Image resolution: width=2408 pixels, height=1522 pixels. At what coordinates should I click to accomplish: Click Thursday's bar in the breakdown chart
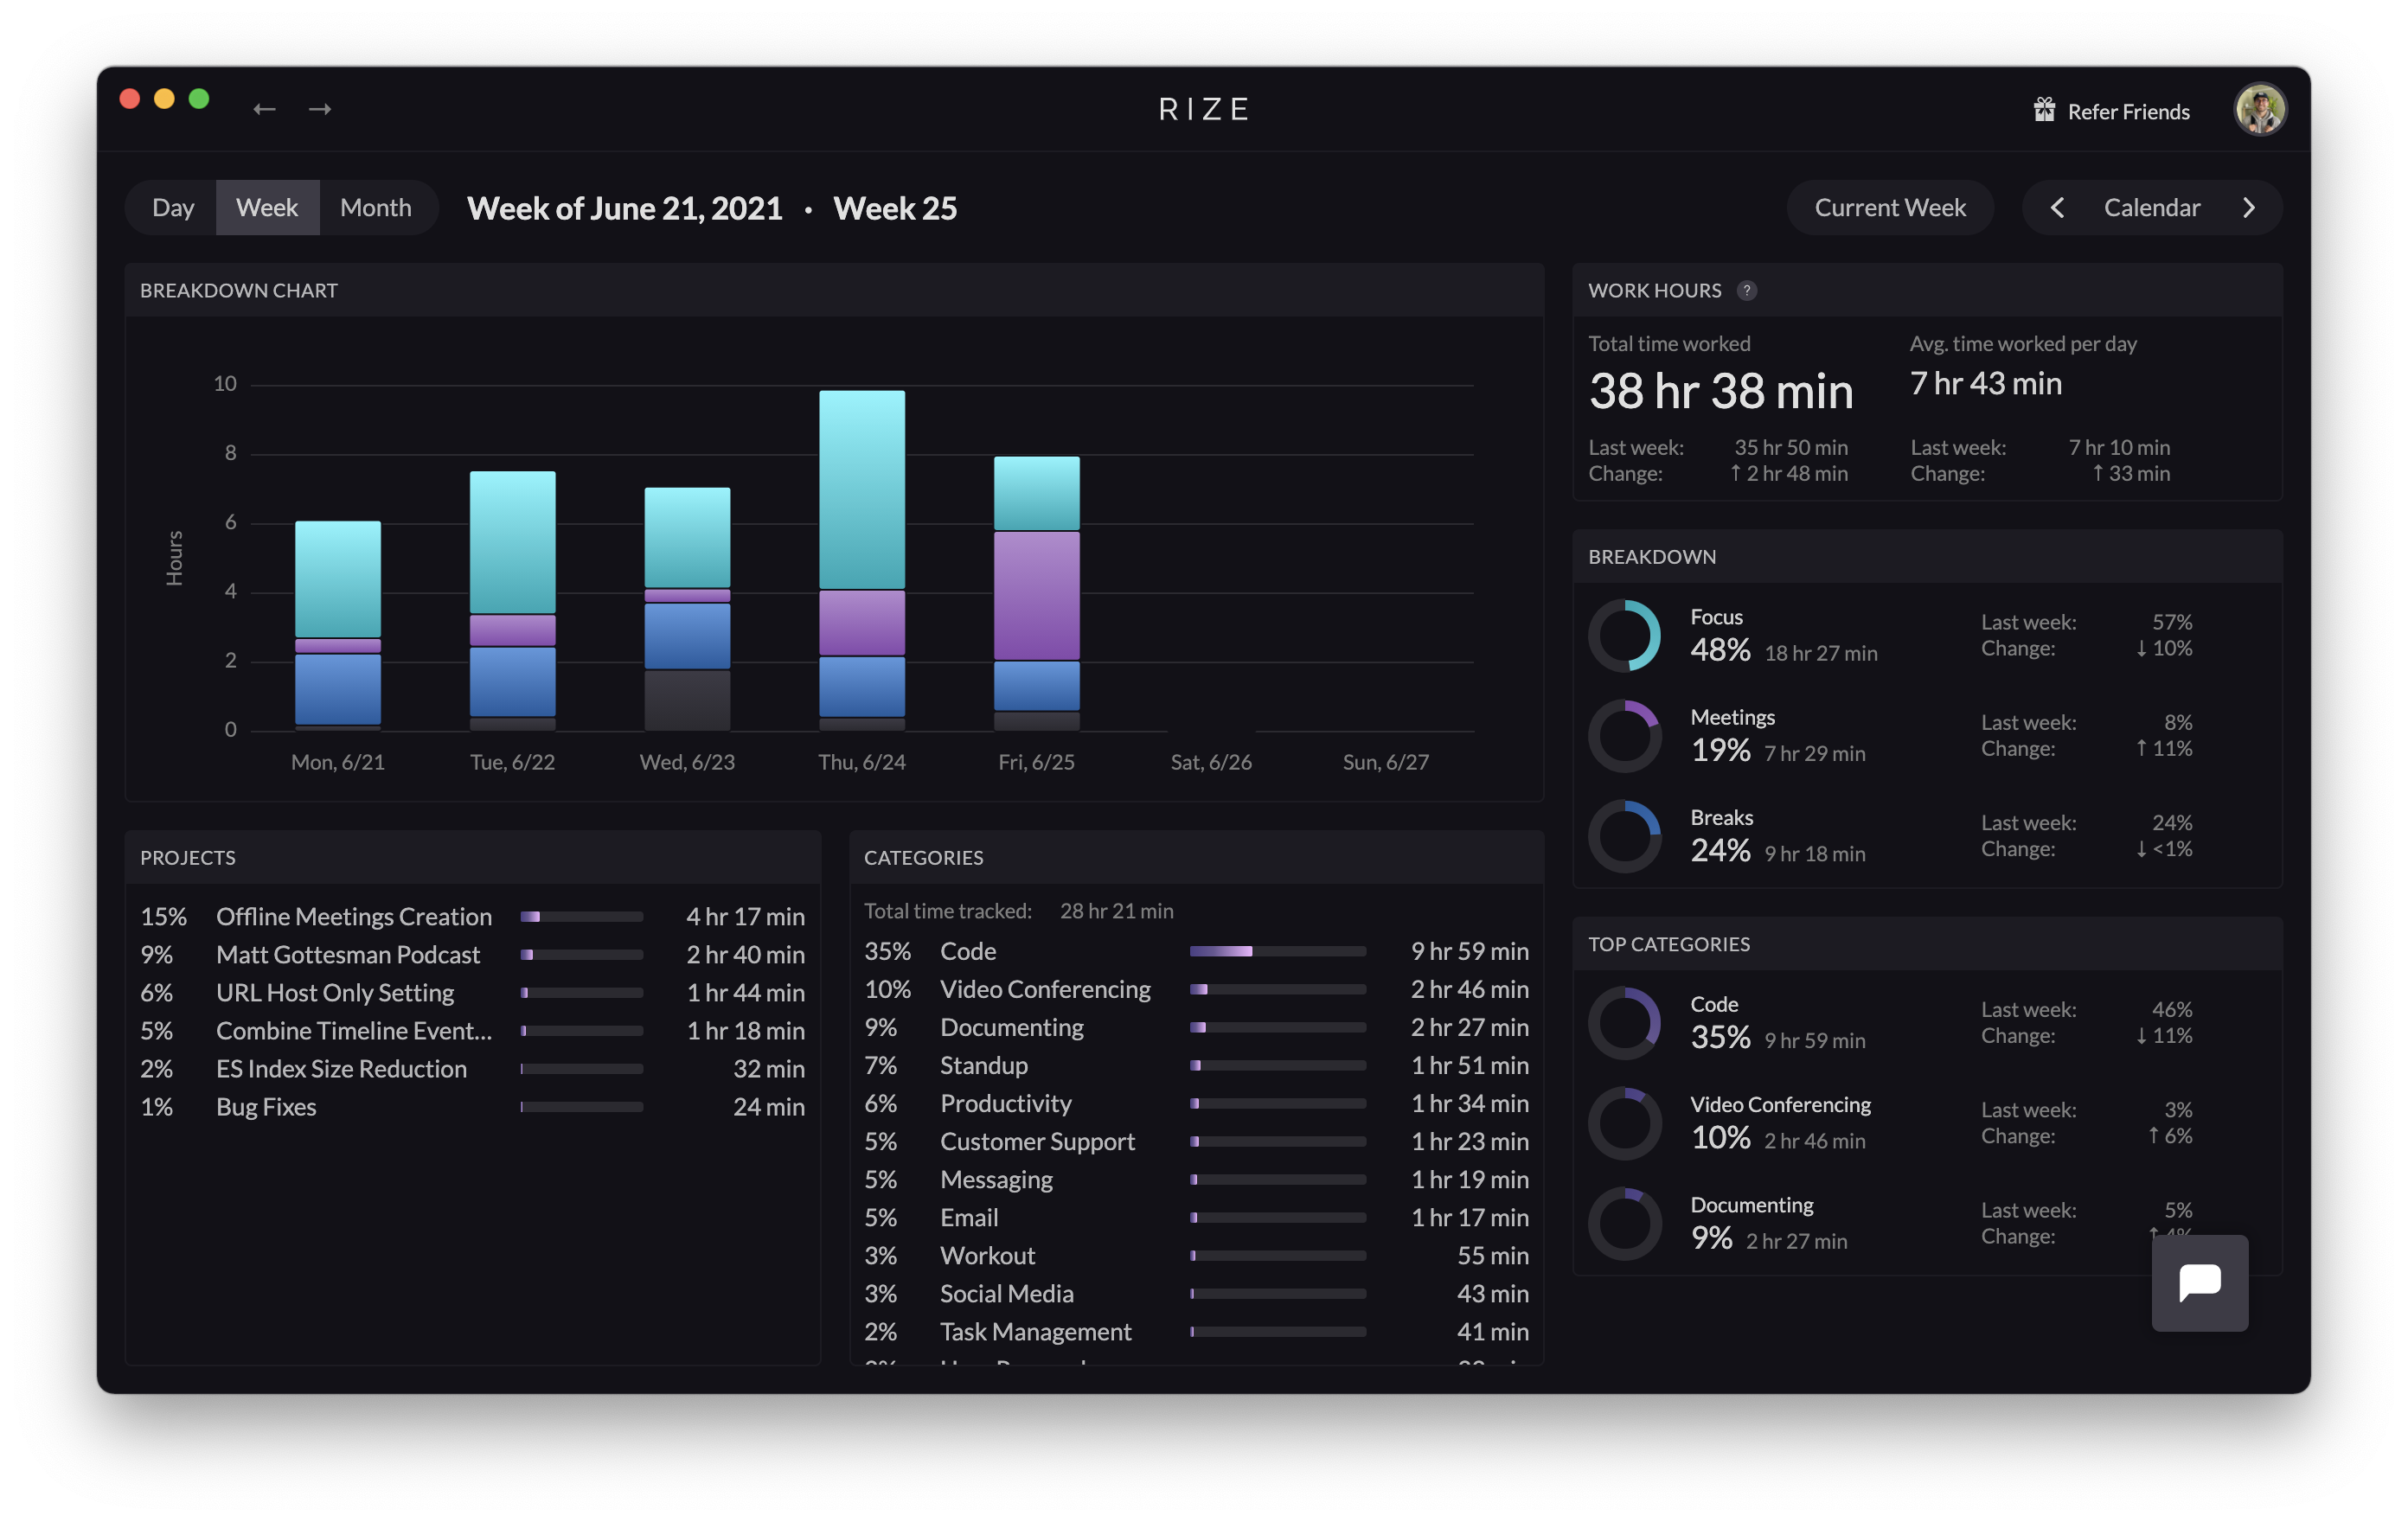click(x=861, y=550)
